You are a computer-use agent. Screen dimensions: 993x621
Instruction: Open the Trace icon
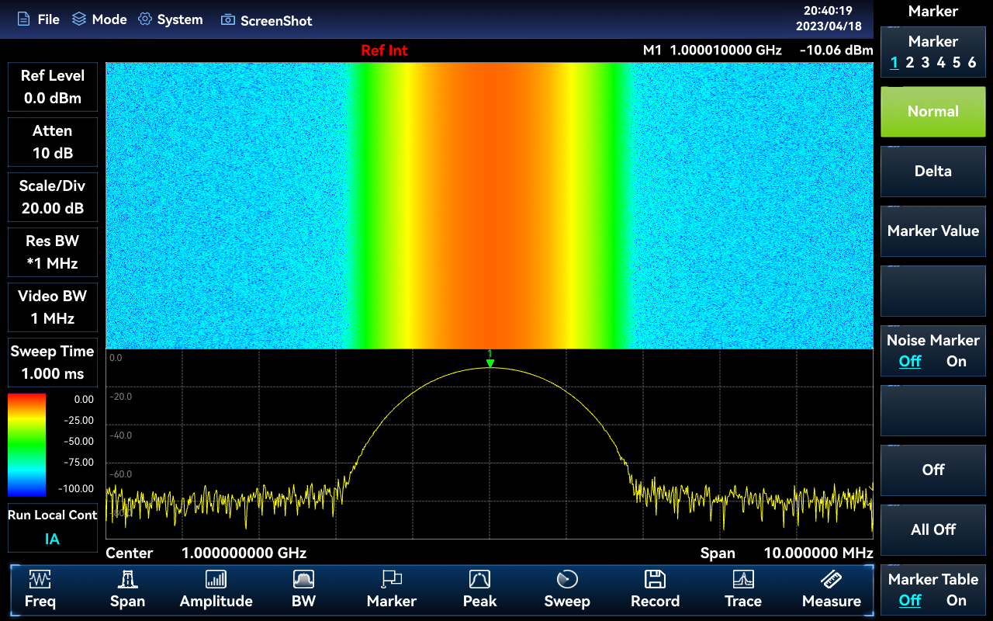[743, 580]
